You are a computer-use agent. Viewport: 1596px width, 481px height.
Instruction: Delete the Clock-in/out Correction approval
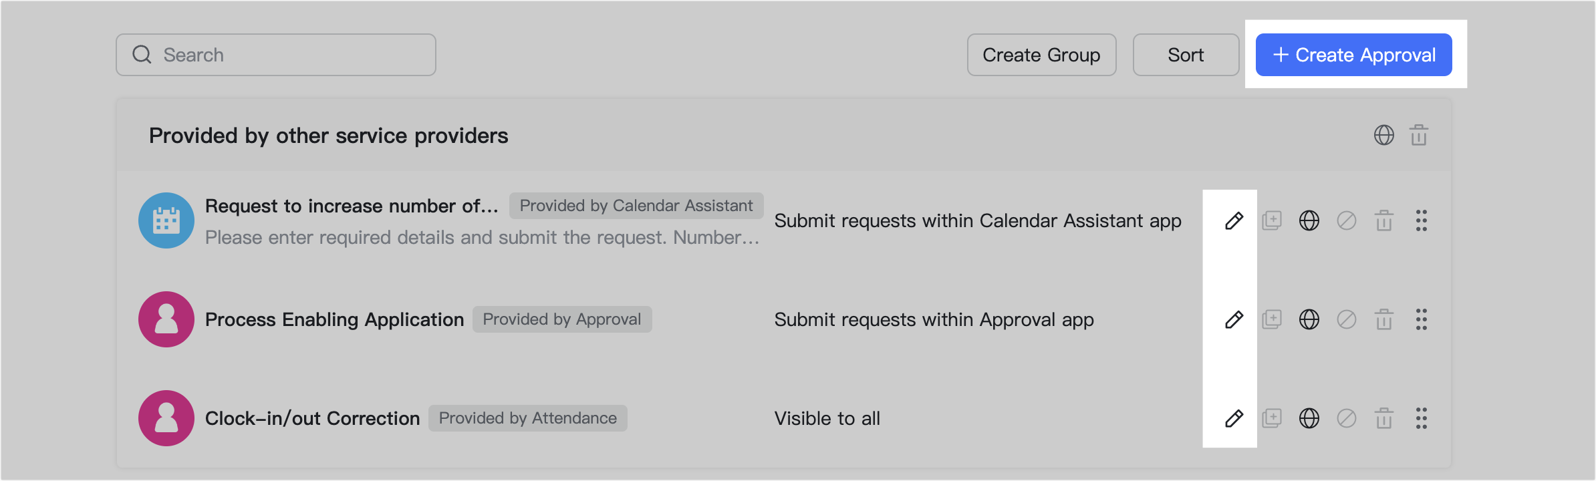click(x=1383, y=418)
